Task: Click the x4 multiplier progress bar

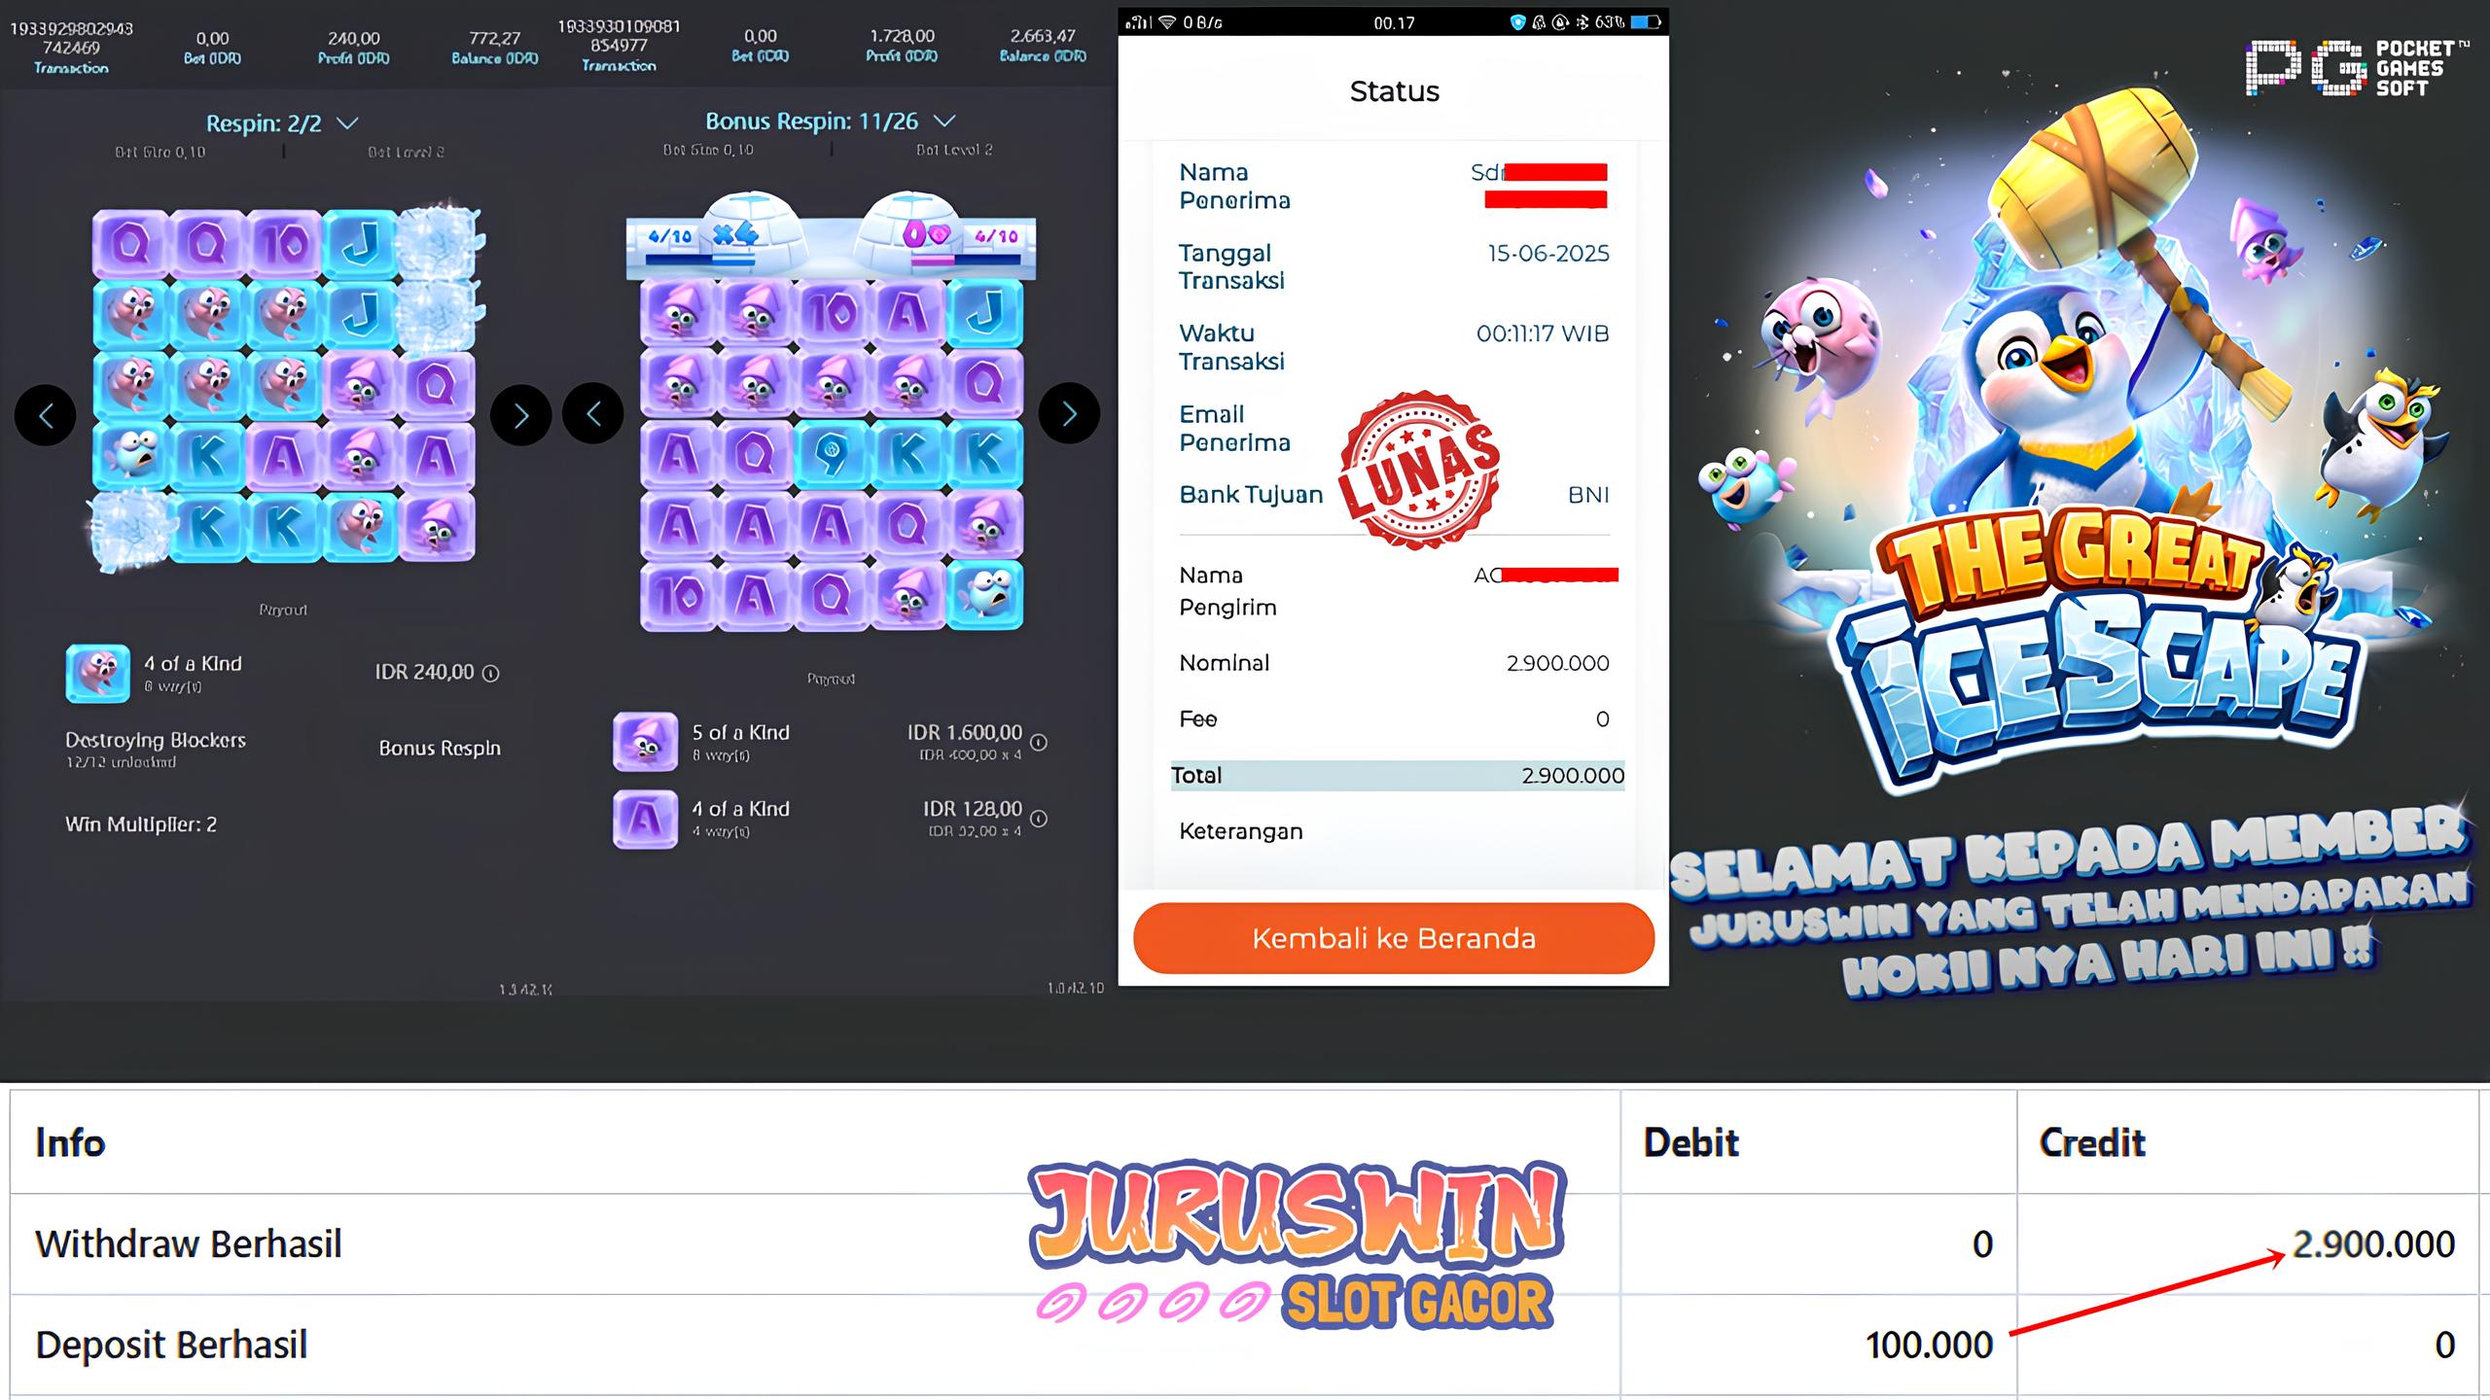Action: click(x=700, y=260)
